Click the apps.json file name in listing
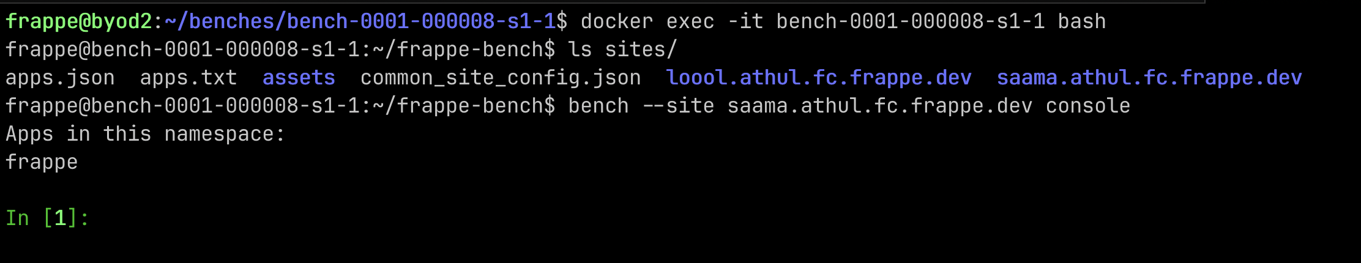1361x263 pixels. [x=60, y=78]
